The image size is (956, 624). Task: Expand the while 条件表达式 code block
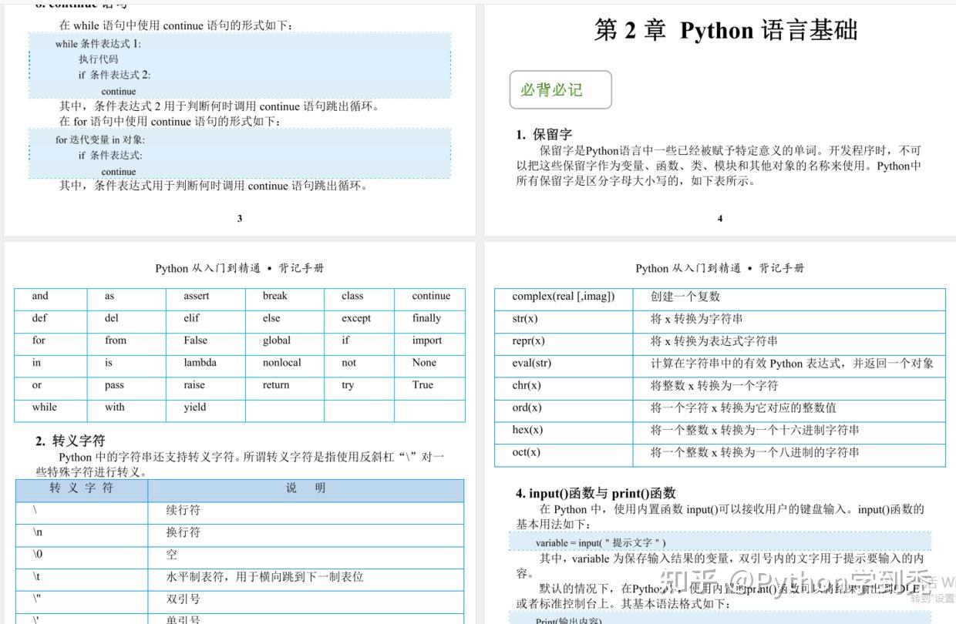[239, 65]
